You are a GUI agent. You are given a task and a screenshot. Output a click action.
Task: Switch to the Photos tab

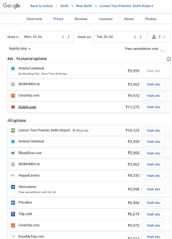pyautogui.click(x=150, y=19)
